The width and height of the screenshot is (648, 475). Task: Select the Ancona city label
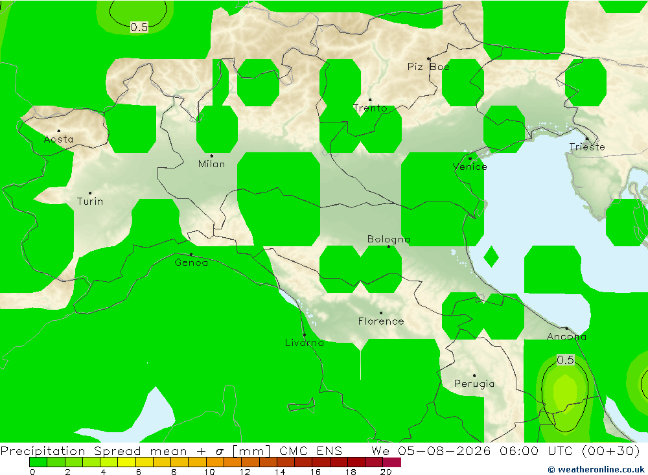(x=566, y=337)
